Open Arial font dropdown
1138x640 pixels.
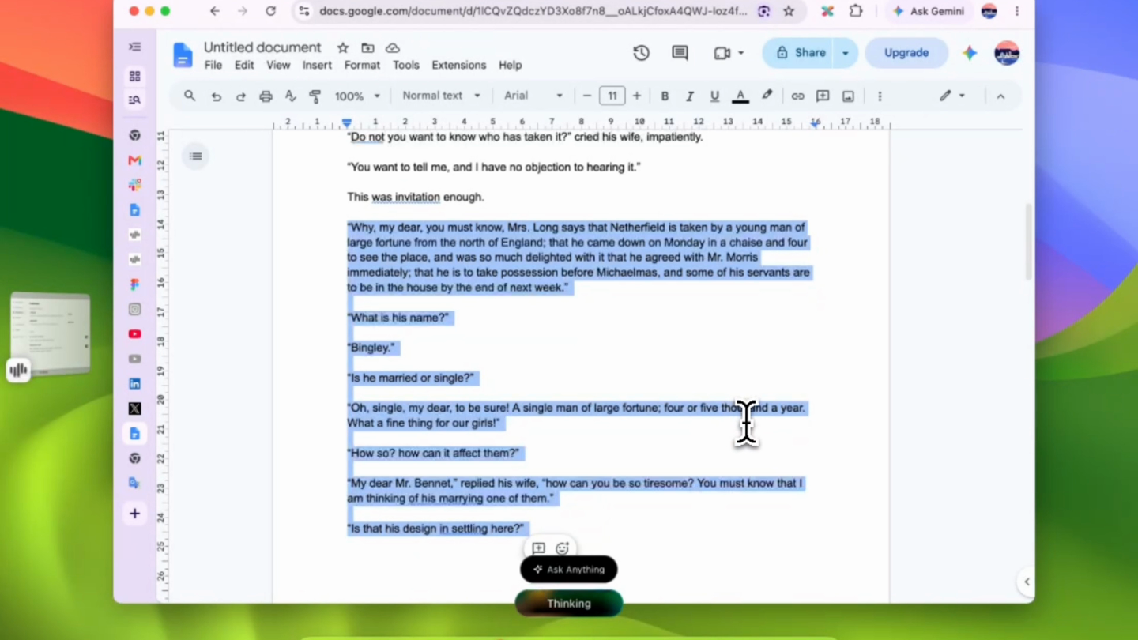(x=533, y=96)
